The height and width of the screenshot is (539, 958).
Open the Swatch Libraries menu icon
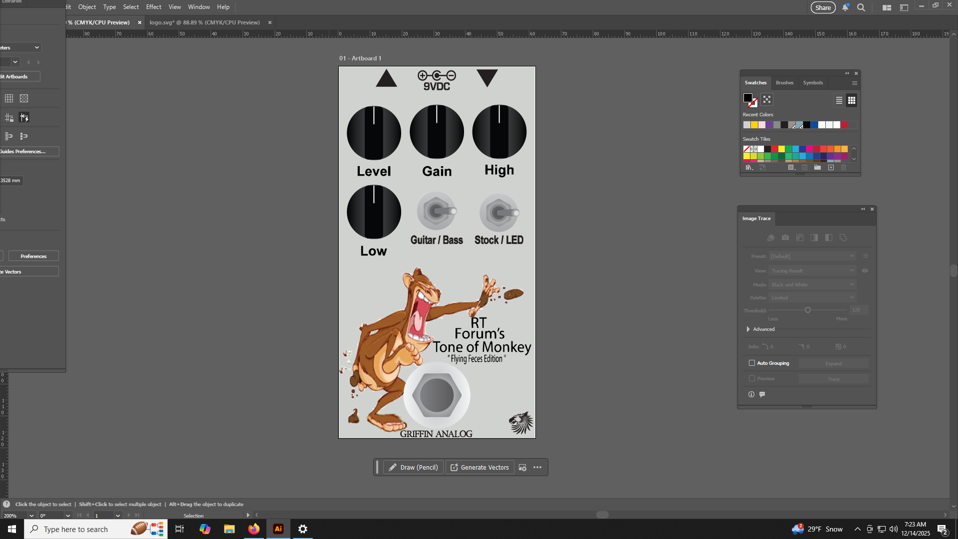749,168
